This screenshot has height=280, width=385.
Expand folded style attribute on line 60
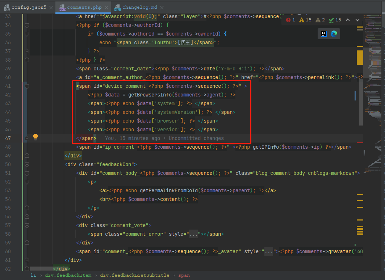(269, 251)
